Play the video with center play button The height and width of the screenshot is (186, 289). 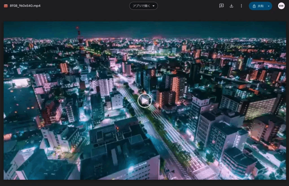(x=145, y=101)
